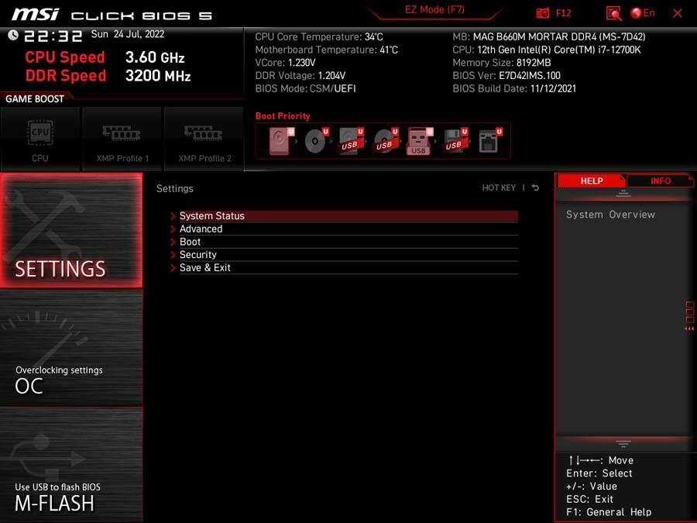Toggle the CPU Game Boost button
Viewport: 697px width, 523px height.
[x=40, y=138]
